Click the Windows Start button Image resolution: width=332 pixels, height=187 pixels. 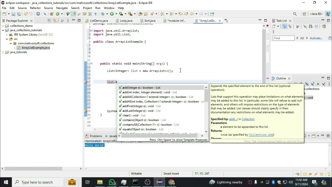click(6, 182)
